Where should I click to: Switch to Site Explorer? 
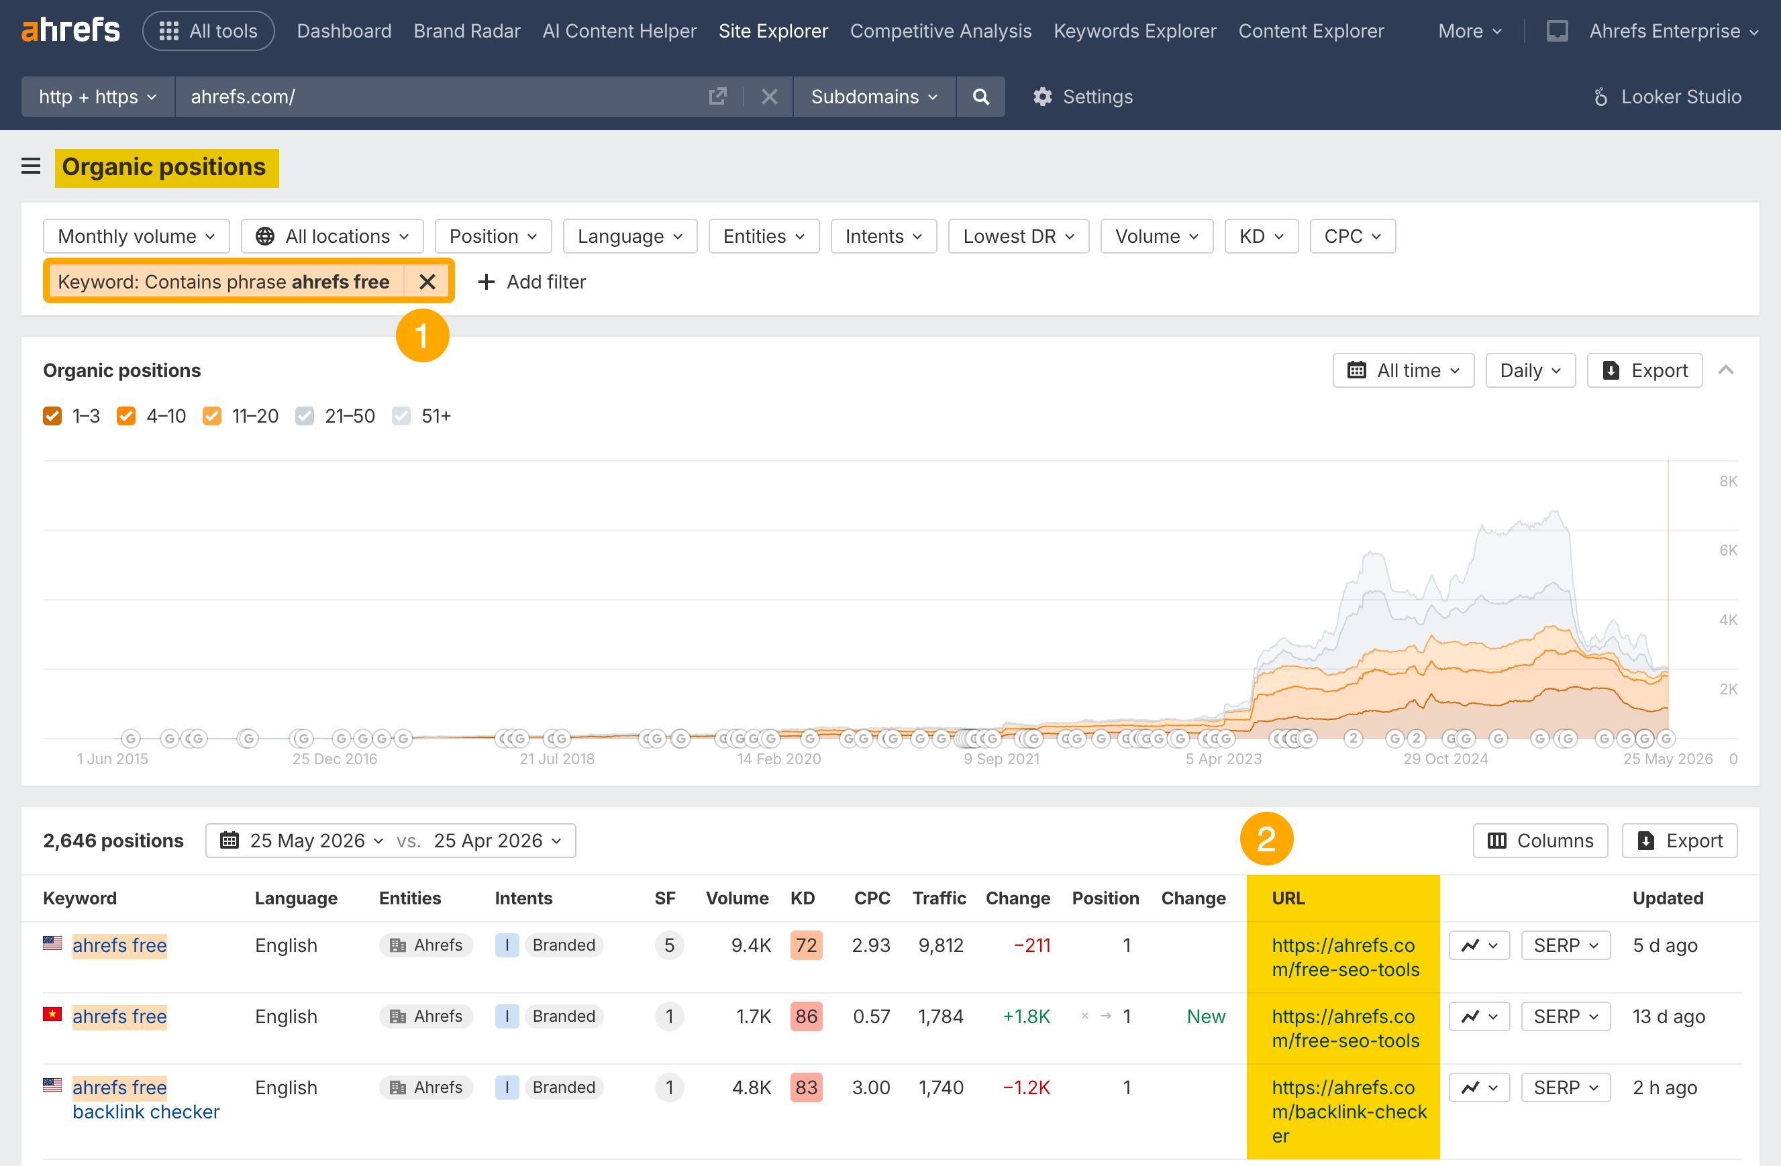(x=773, y=31)
